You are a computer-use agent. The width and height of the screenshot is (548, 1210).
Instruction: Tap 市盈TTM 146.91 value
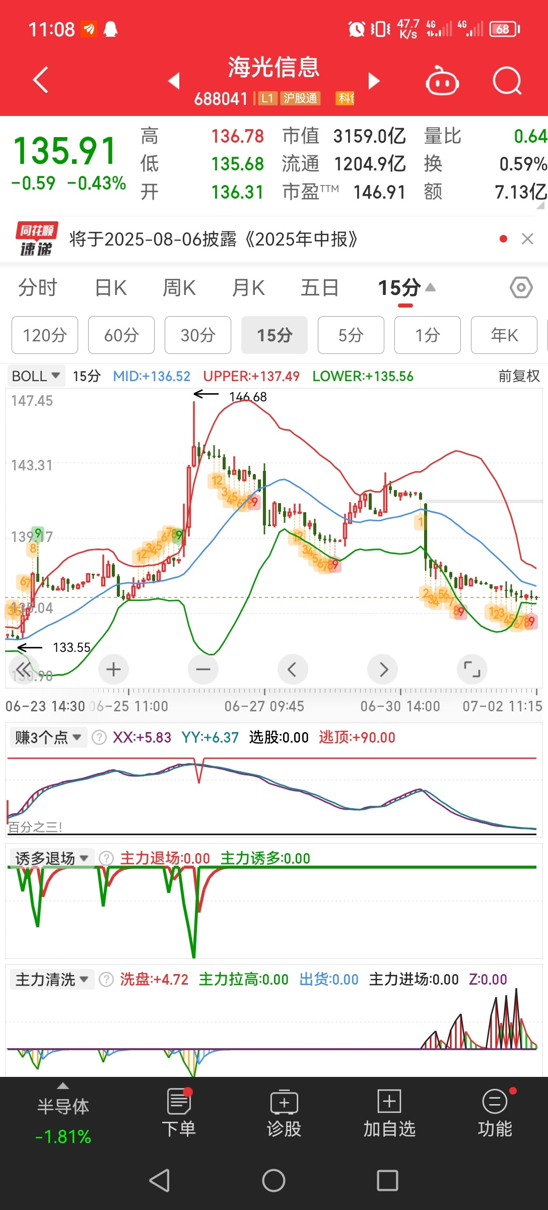click(379, 192)
